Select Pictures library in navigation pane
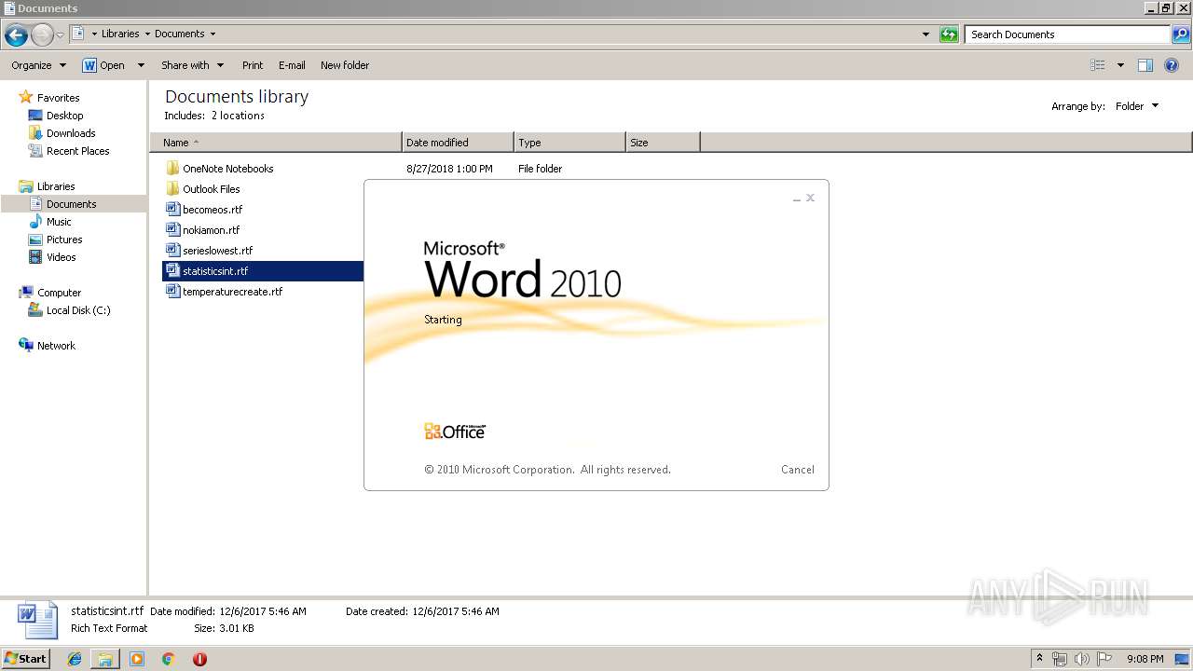 64,240
